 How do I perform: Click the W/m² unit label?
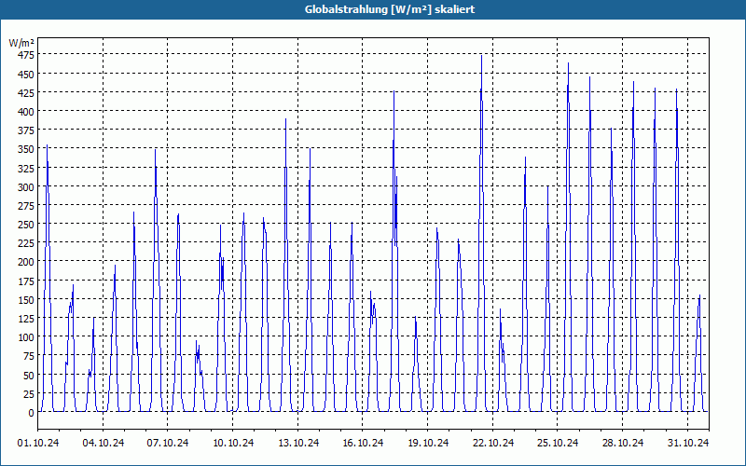point(21,43)
